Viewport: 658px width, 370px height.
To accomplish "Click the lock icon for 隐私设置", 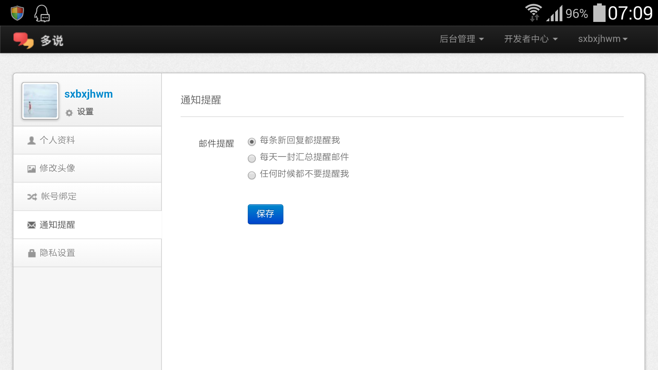I will (32, 253).
